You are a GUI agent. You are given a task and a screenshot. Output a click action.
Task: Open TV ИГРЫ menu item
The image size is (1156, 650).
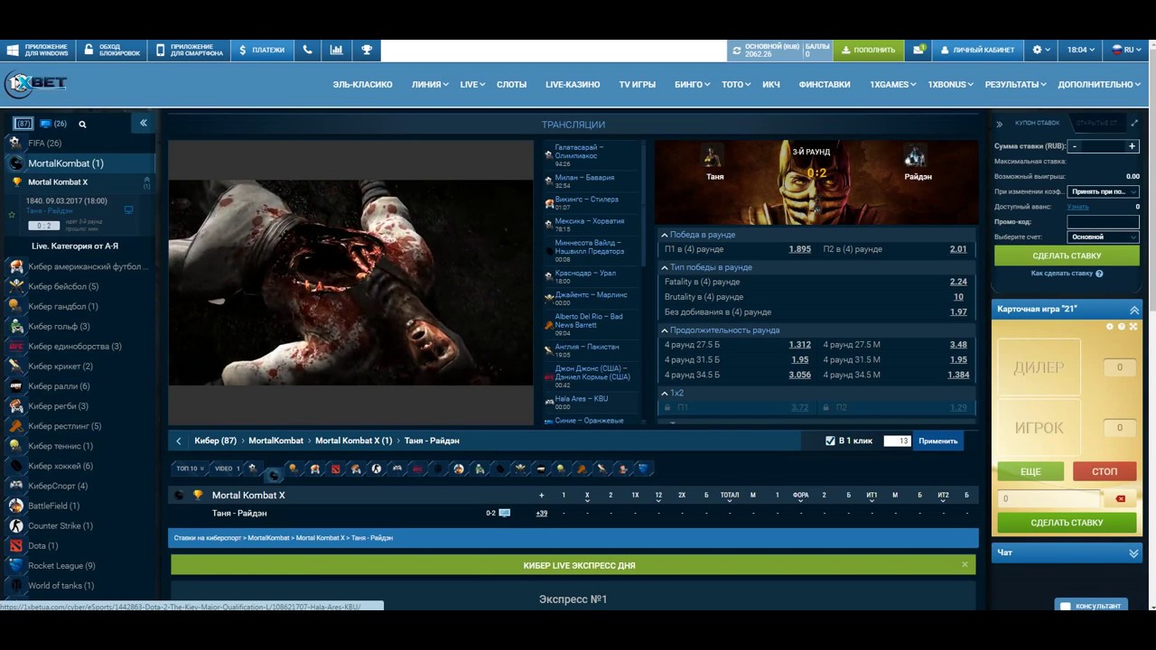tap(637, 84)
